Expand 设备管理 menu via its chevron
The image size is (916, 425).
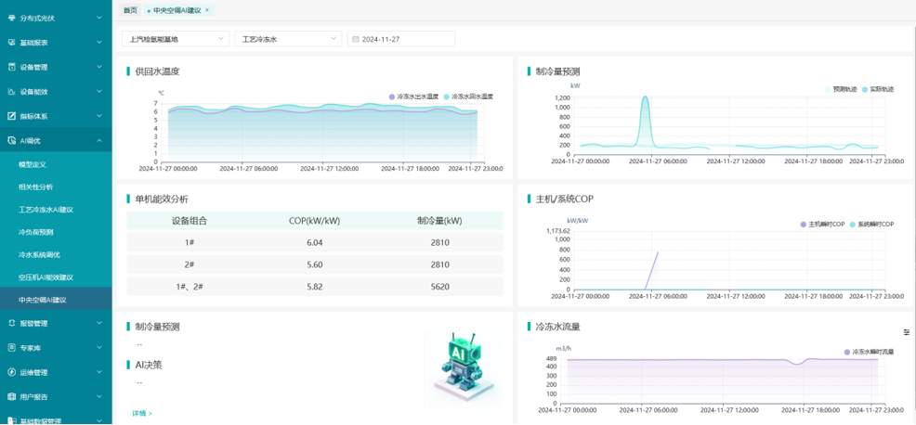(99, 67)
